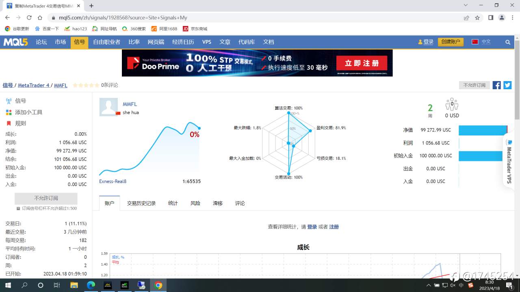Open Chrome profile avatar

click(502, 17)
